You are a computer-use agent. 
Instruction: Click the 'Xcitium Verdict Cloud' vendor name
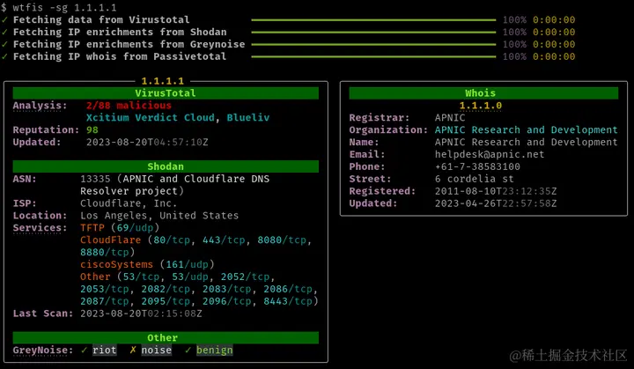click(150, 117)
